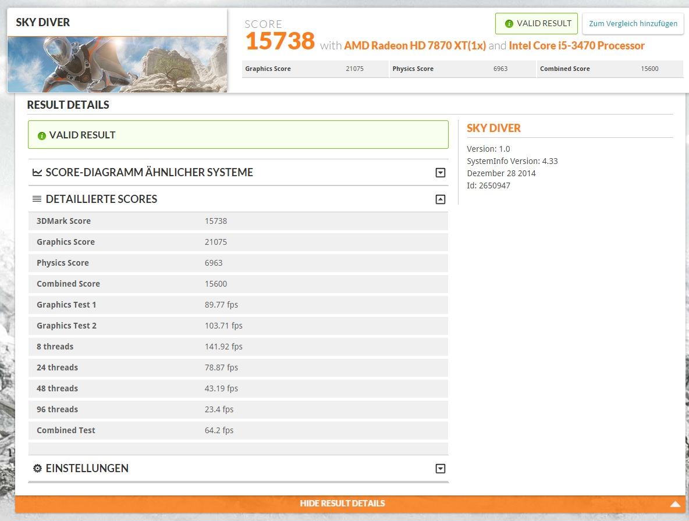Click the result Id: 2650947
This screenshot has width=689, height=521.
point(488,185)
